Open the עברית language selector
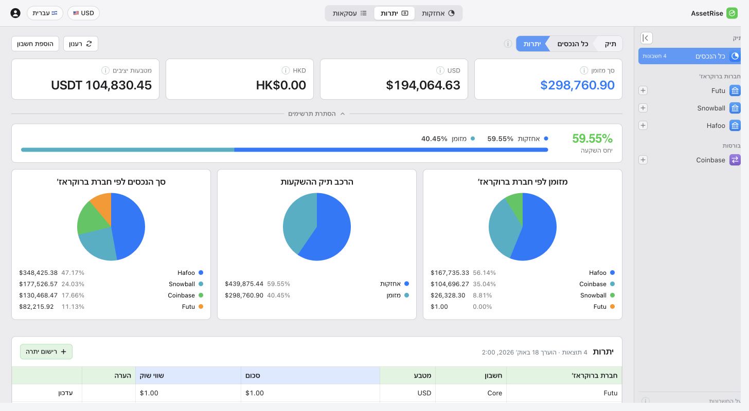The width and height of the screenshot is (749, 411). click(x=45, y=13)
